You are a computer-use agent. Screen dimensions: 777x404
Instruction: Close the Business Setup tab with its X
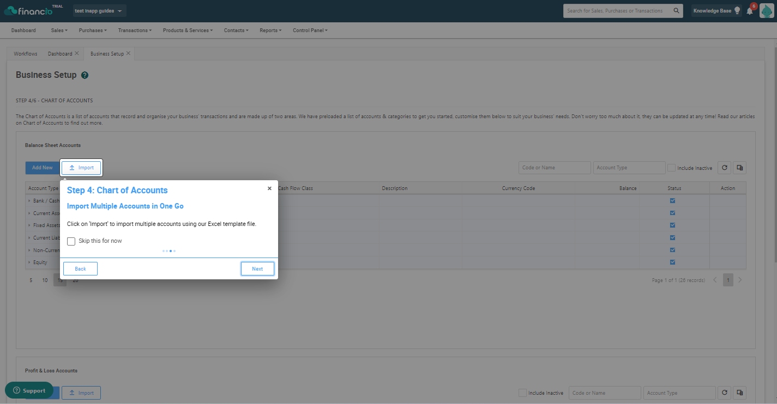pyautogui.click(x=128, y=53)
